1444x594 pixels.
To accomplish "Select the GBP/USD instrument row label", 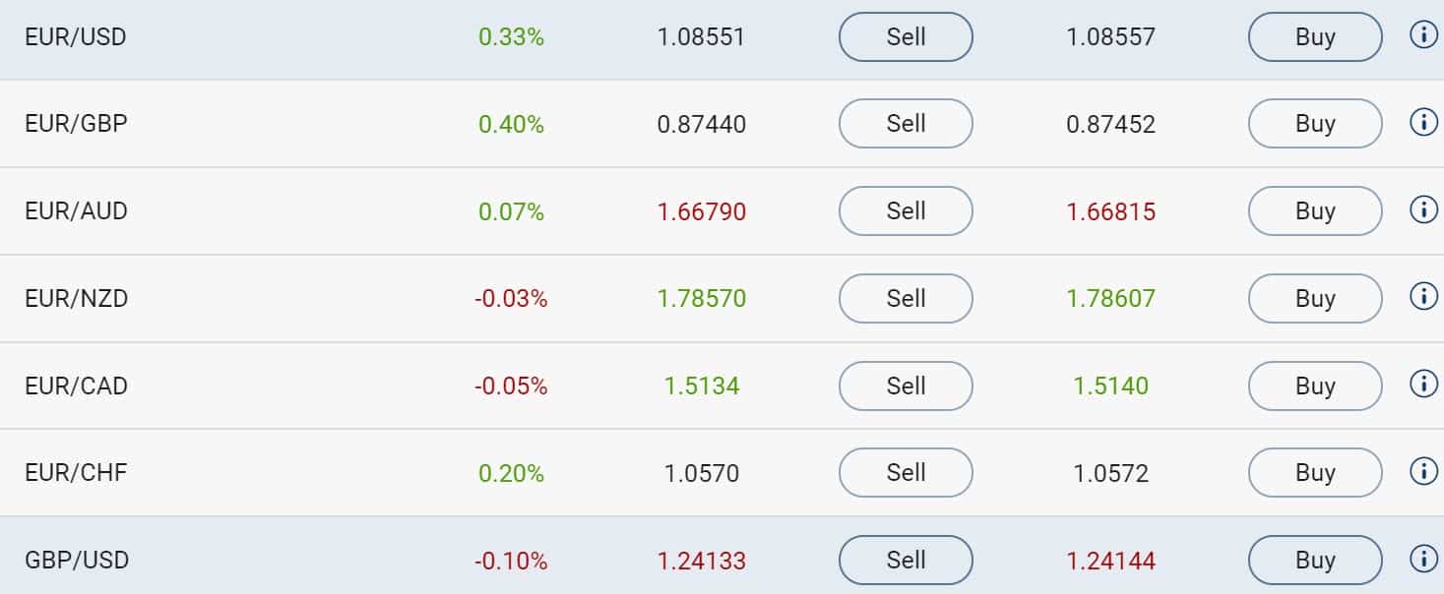I will (77, 561).
